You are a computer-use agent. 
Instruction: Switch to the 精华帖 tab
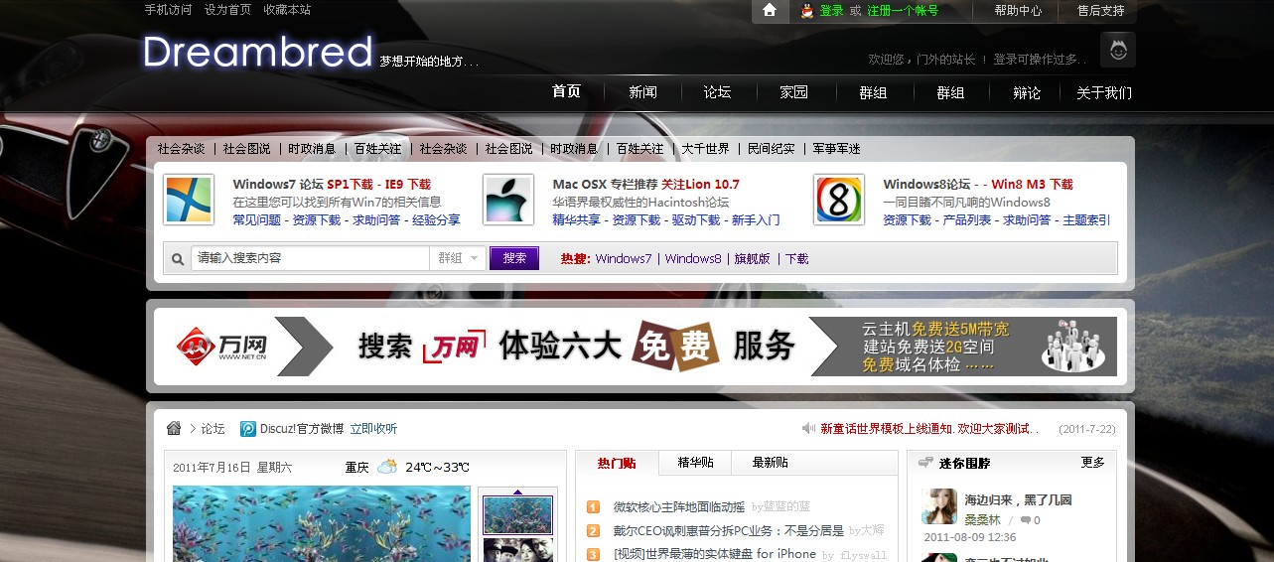tap(695, 463)
